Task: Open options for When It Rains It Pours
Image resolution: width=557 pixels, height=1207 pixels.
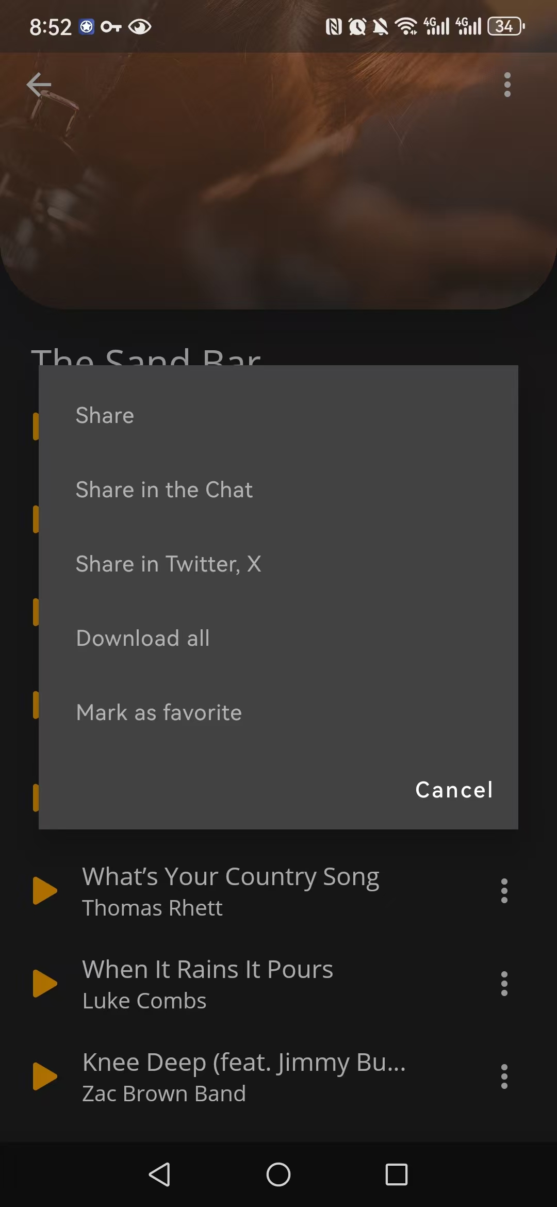Action: (504, 983)
